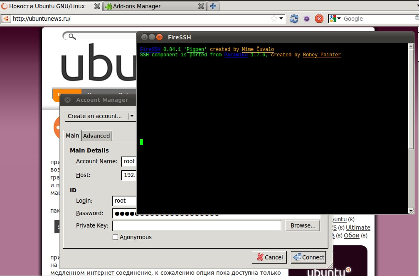Screen dimensions: 419x276
Task: Close the FireSSH window with the orange button
Action: point(160,37)
